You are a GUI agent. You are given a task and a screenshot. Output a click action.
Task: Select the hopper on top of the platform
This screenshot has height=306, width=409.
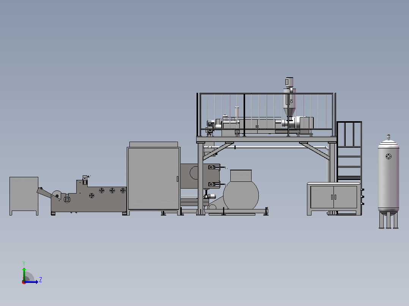(289, 98)
